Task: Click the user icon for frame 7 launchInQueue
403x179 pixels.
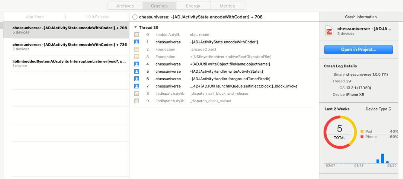Action: (137, 86)
